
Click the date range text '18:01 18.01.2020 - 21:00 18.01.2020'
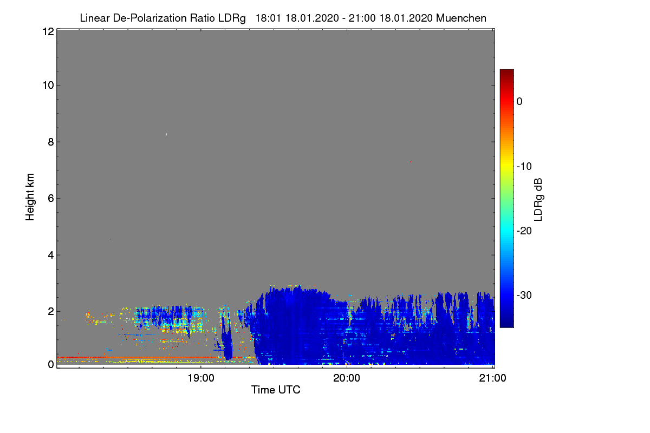344,18
